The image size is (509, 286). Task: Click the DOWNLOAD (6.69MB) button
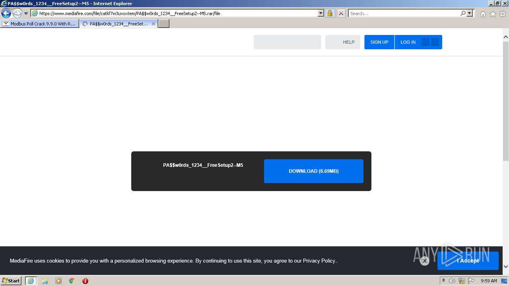314,171
